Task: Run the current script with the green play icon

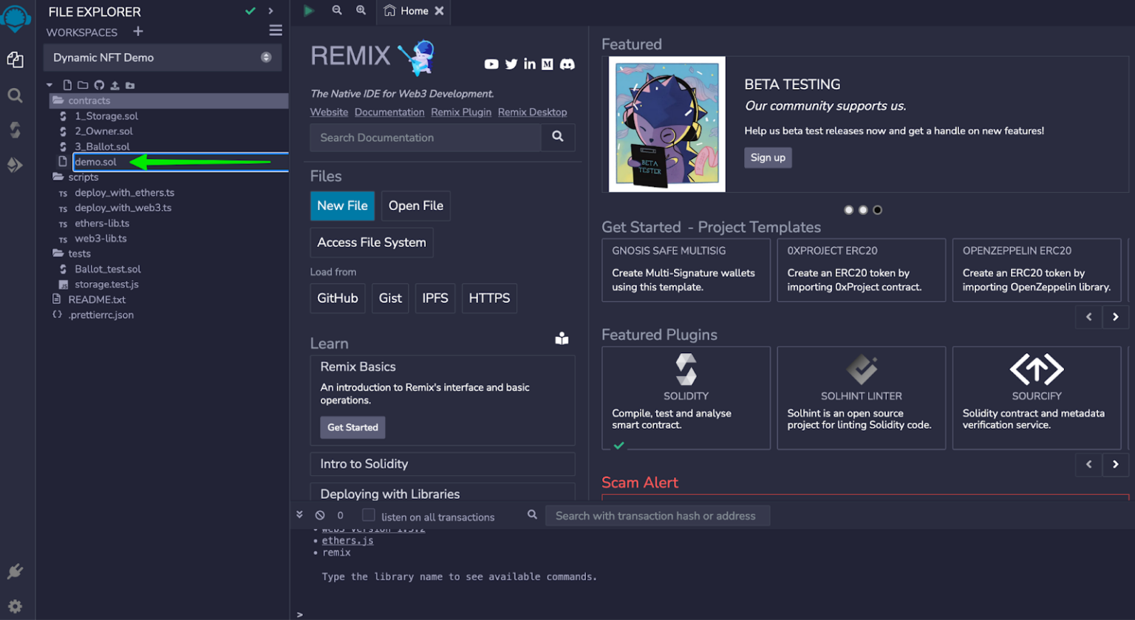Action: 310,10
